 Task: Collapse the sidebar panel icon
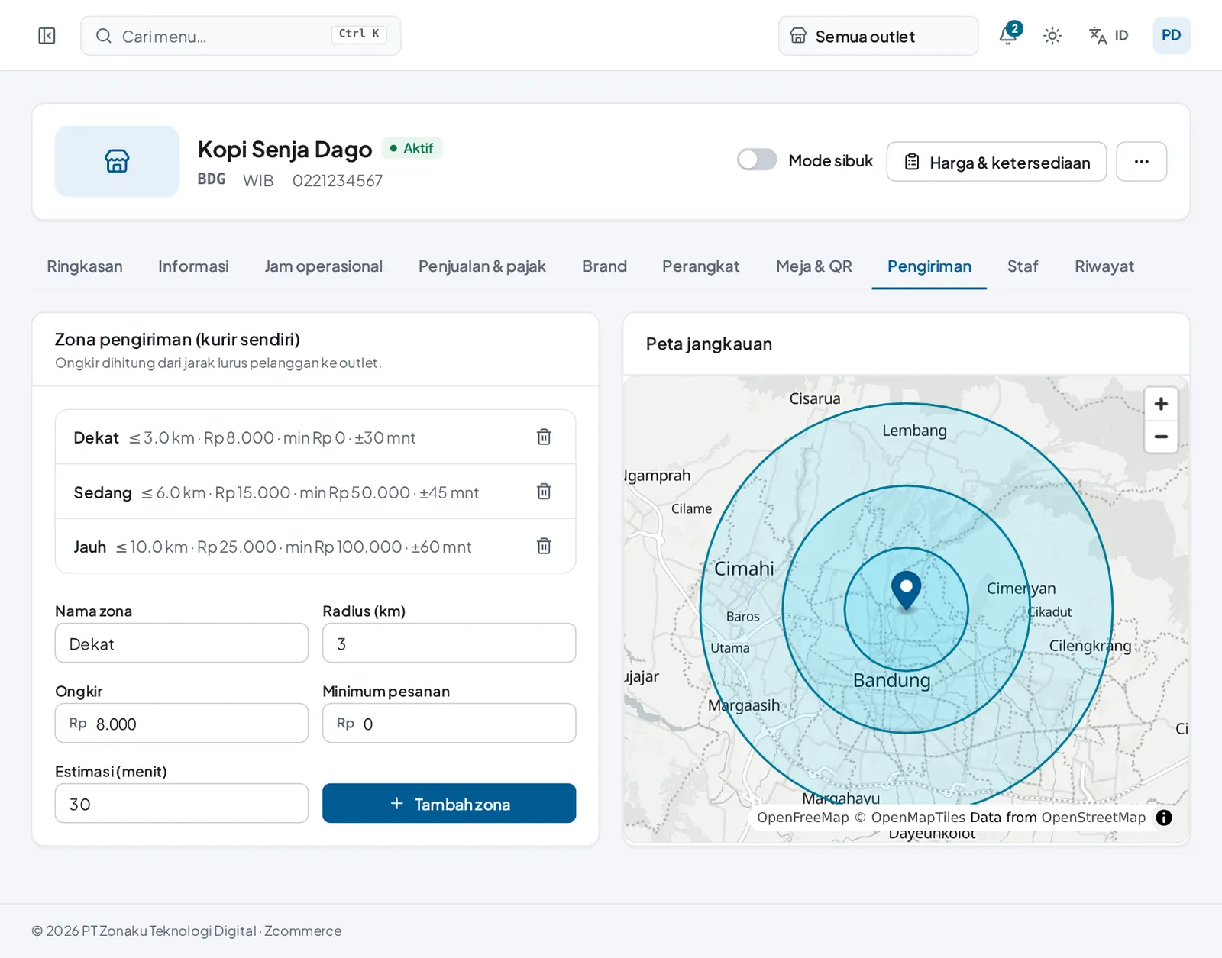[47, 36]
